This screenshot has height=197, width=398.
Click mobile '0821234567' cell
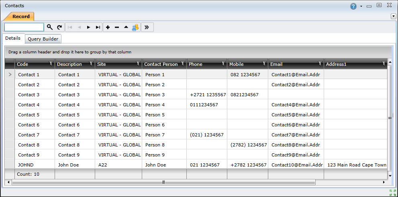(x=247, y=95)
